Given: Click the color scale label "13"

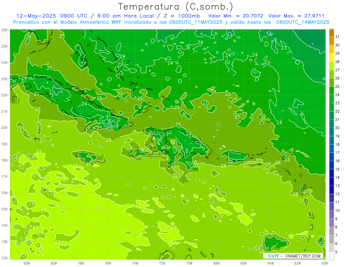Looking at the screenshot, I should (x=338, y=185).
